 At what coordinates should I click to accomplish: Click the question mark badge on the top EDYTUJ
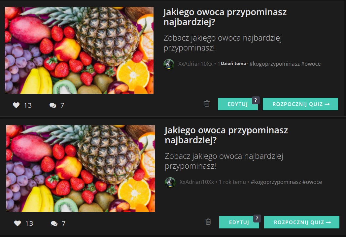pos(256,100)
